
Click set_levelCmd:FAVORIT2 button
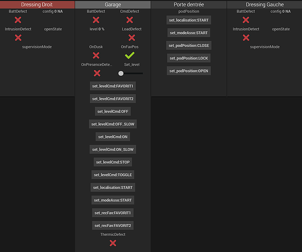[x=113, y=99]
